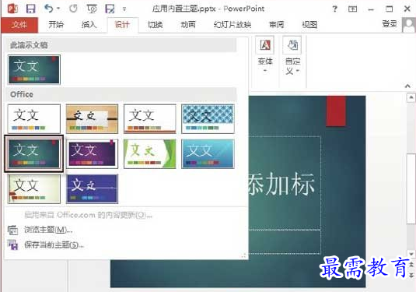Apply the cream theme with red ribbon
The height and width of the screenshot is (292, 416).
pyautogui.click(x=34, y=189)
